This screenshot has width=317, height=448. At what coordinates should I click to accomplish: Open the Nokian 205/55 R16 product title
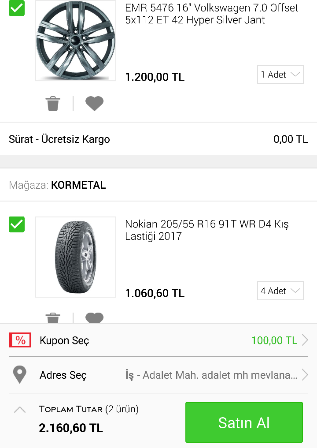click(207, 230)
